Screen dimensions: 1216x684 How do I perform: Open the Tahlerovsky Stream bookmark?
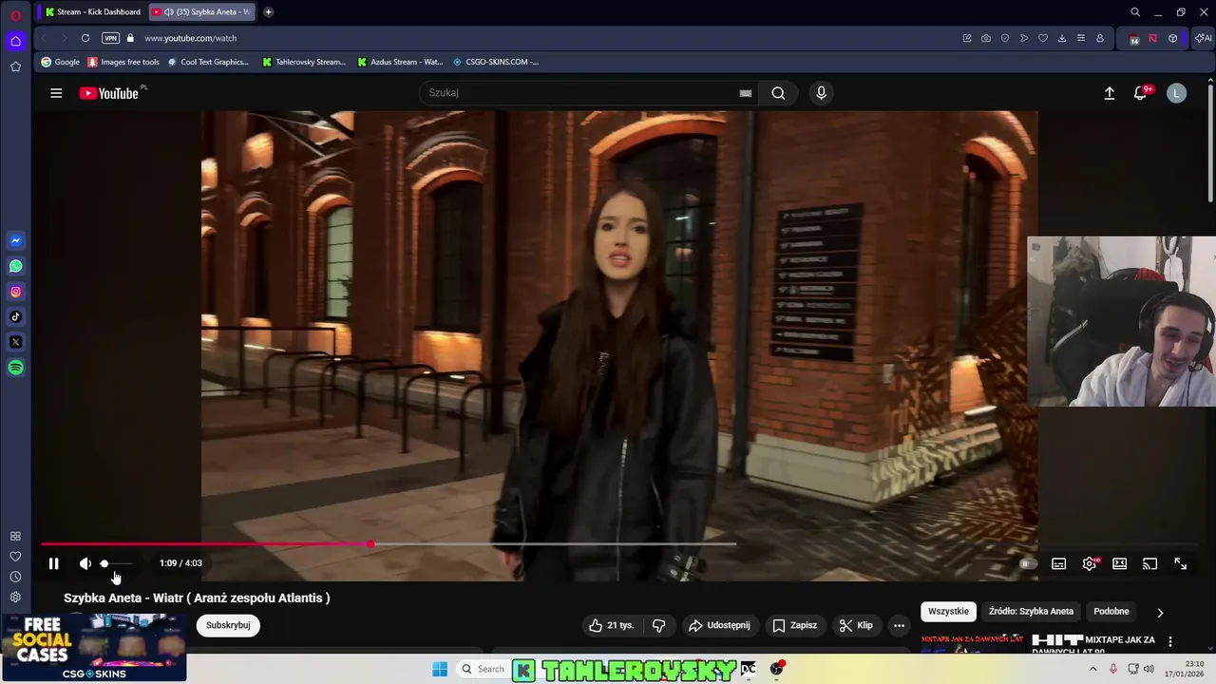click(304, 62)
